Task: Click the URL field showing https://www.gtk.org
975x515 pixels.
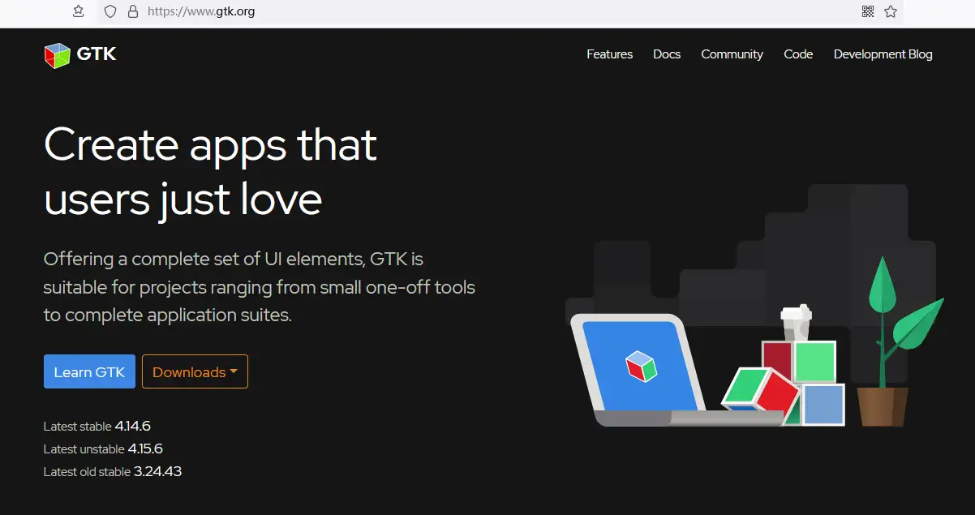Action: tap(501, 11)
